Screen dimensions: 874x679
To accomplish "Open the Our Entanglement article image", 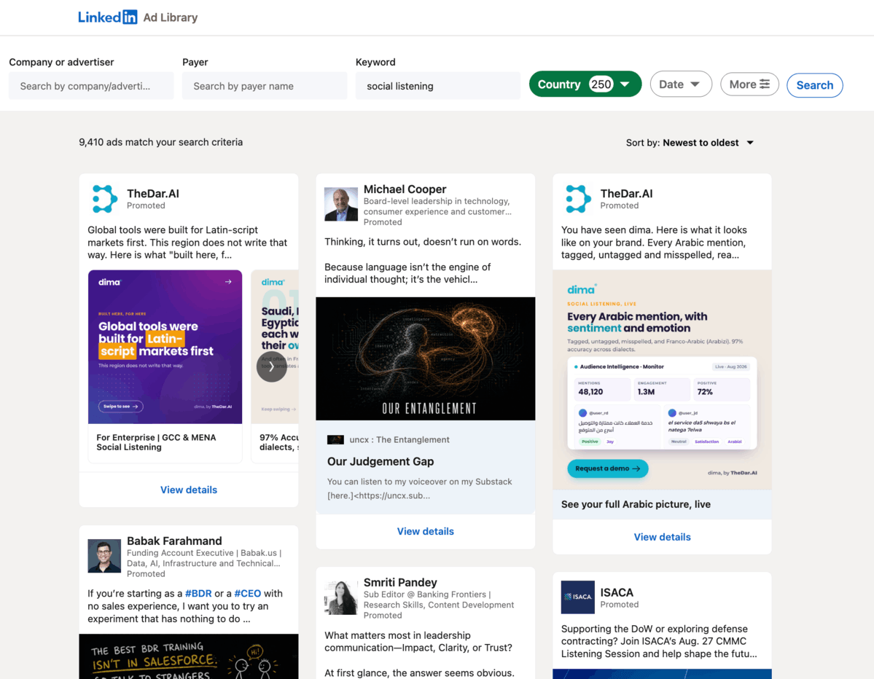I will point(425,358).
